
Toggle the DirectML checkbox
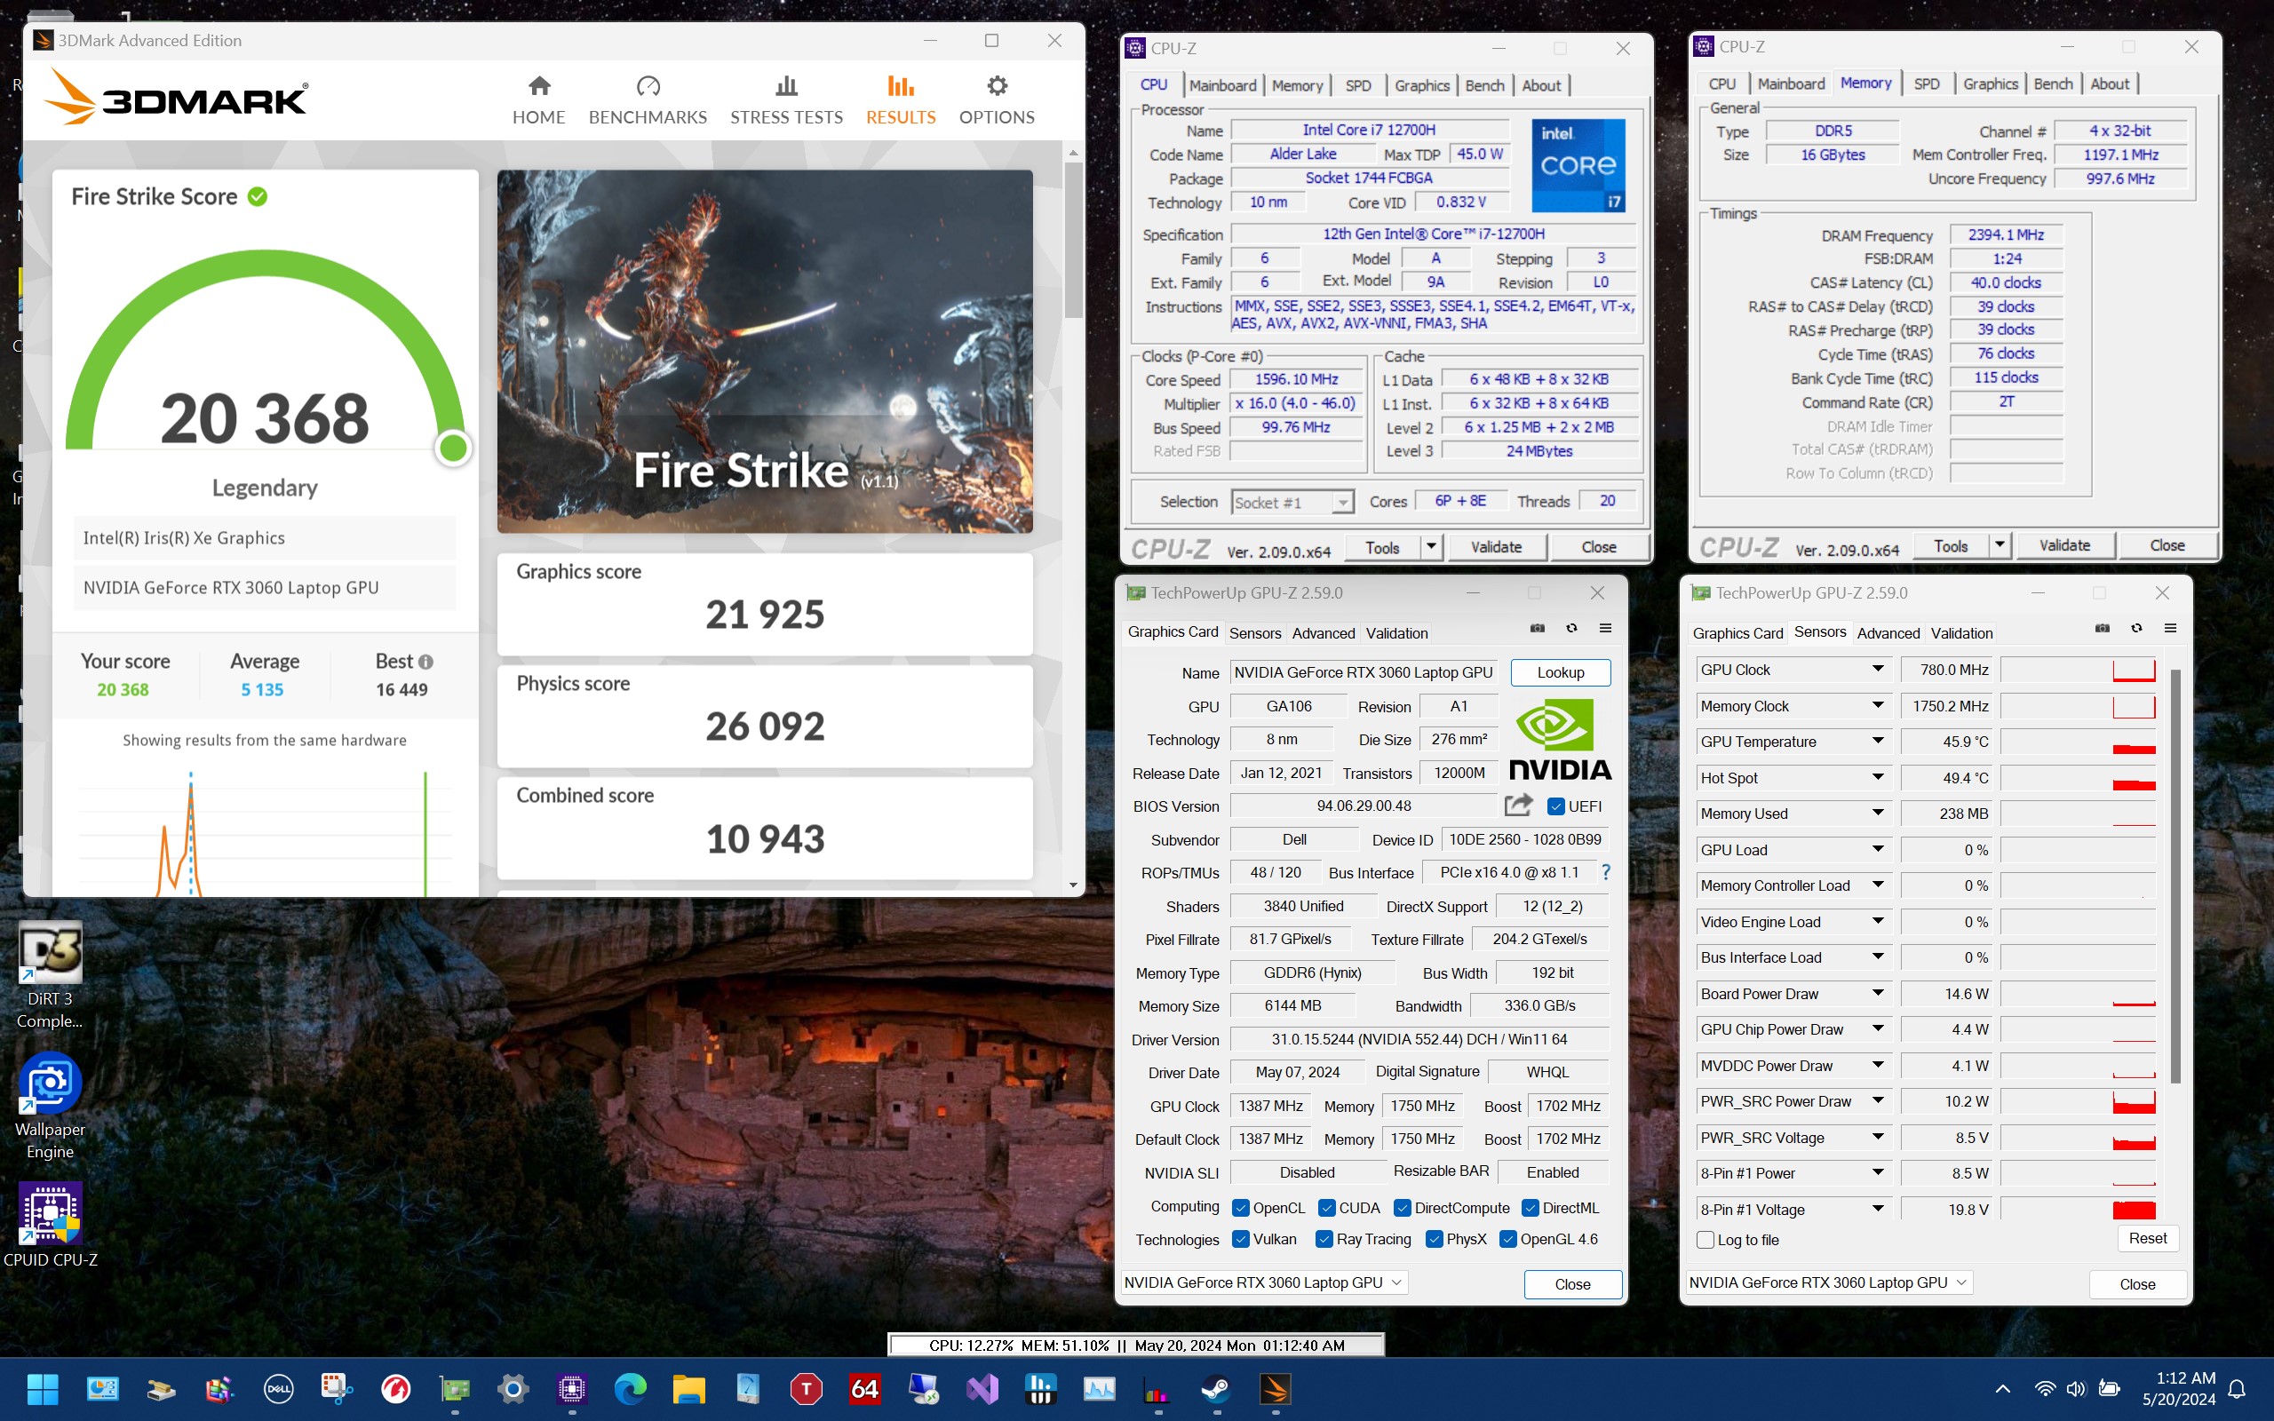click(1530, 1208)
